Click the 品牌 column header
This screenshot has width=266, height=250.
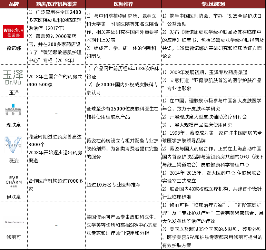click(x=13, y=4)
